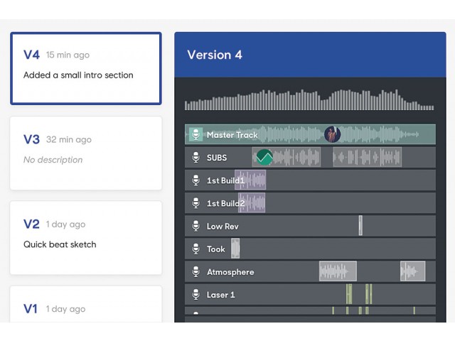Screen dimensions: 455x341
Task: Select the clip on the Took track
Action: click(x=235, y=248)
